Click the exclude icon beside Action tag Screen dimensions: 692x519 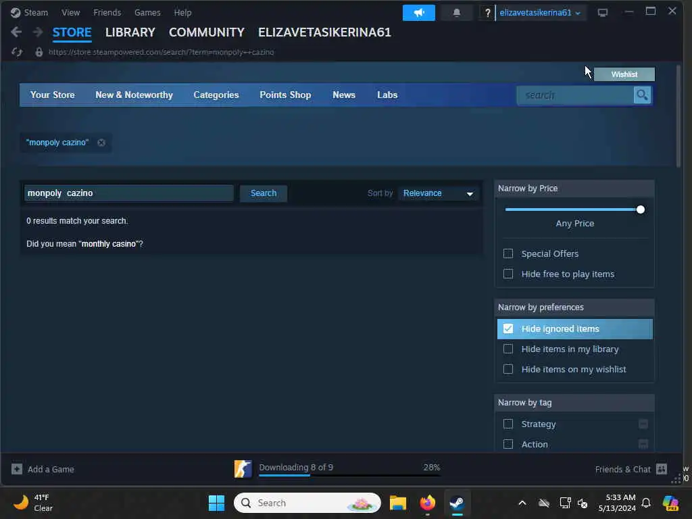(x=643, y=444)
